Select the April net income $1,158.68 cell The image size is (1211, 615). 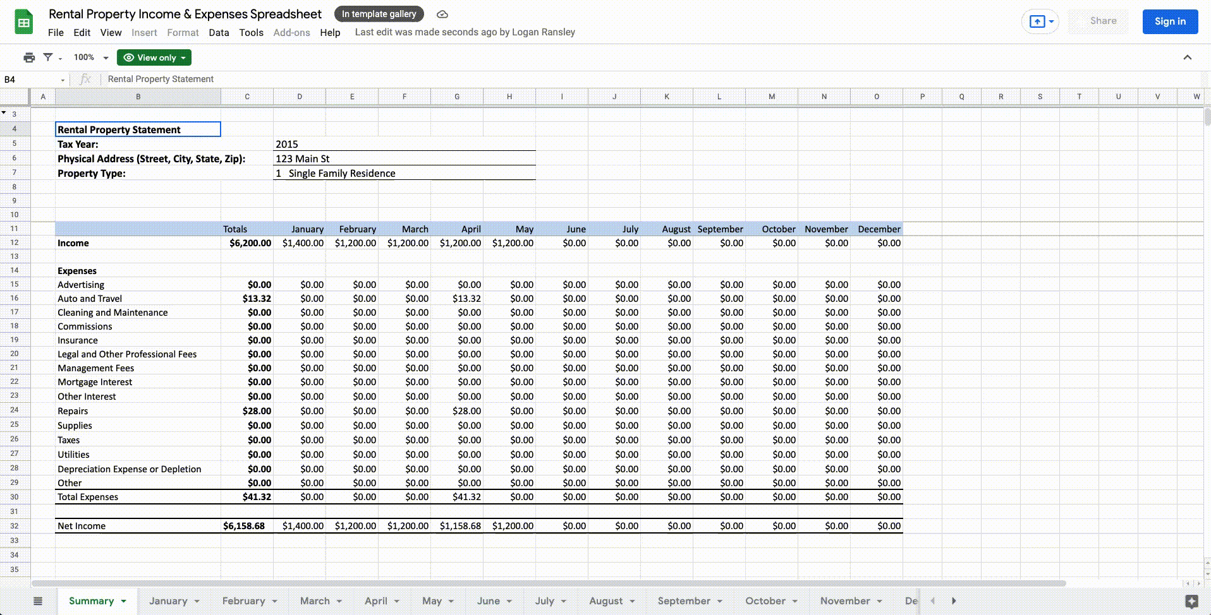457,526
